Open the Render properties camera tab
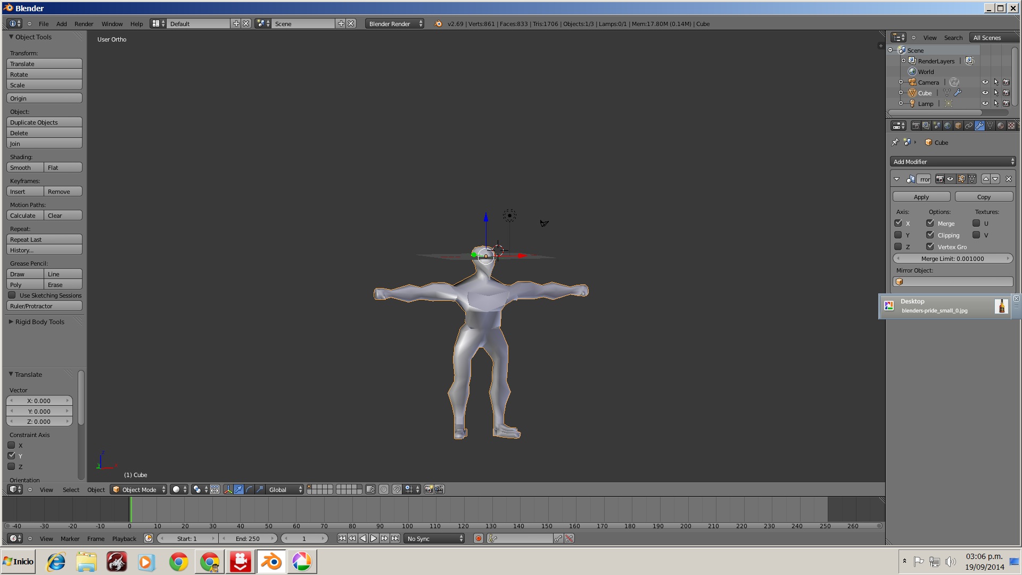1022x575 pixels. 916,126
